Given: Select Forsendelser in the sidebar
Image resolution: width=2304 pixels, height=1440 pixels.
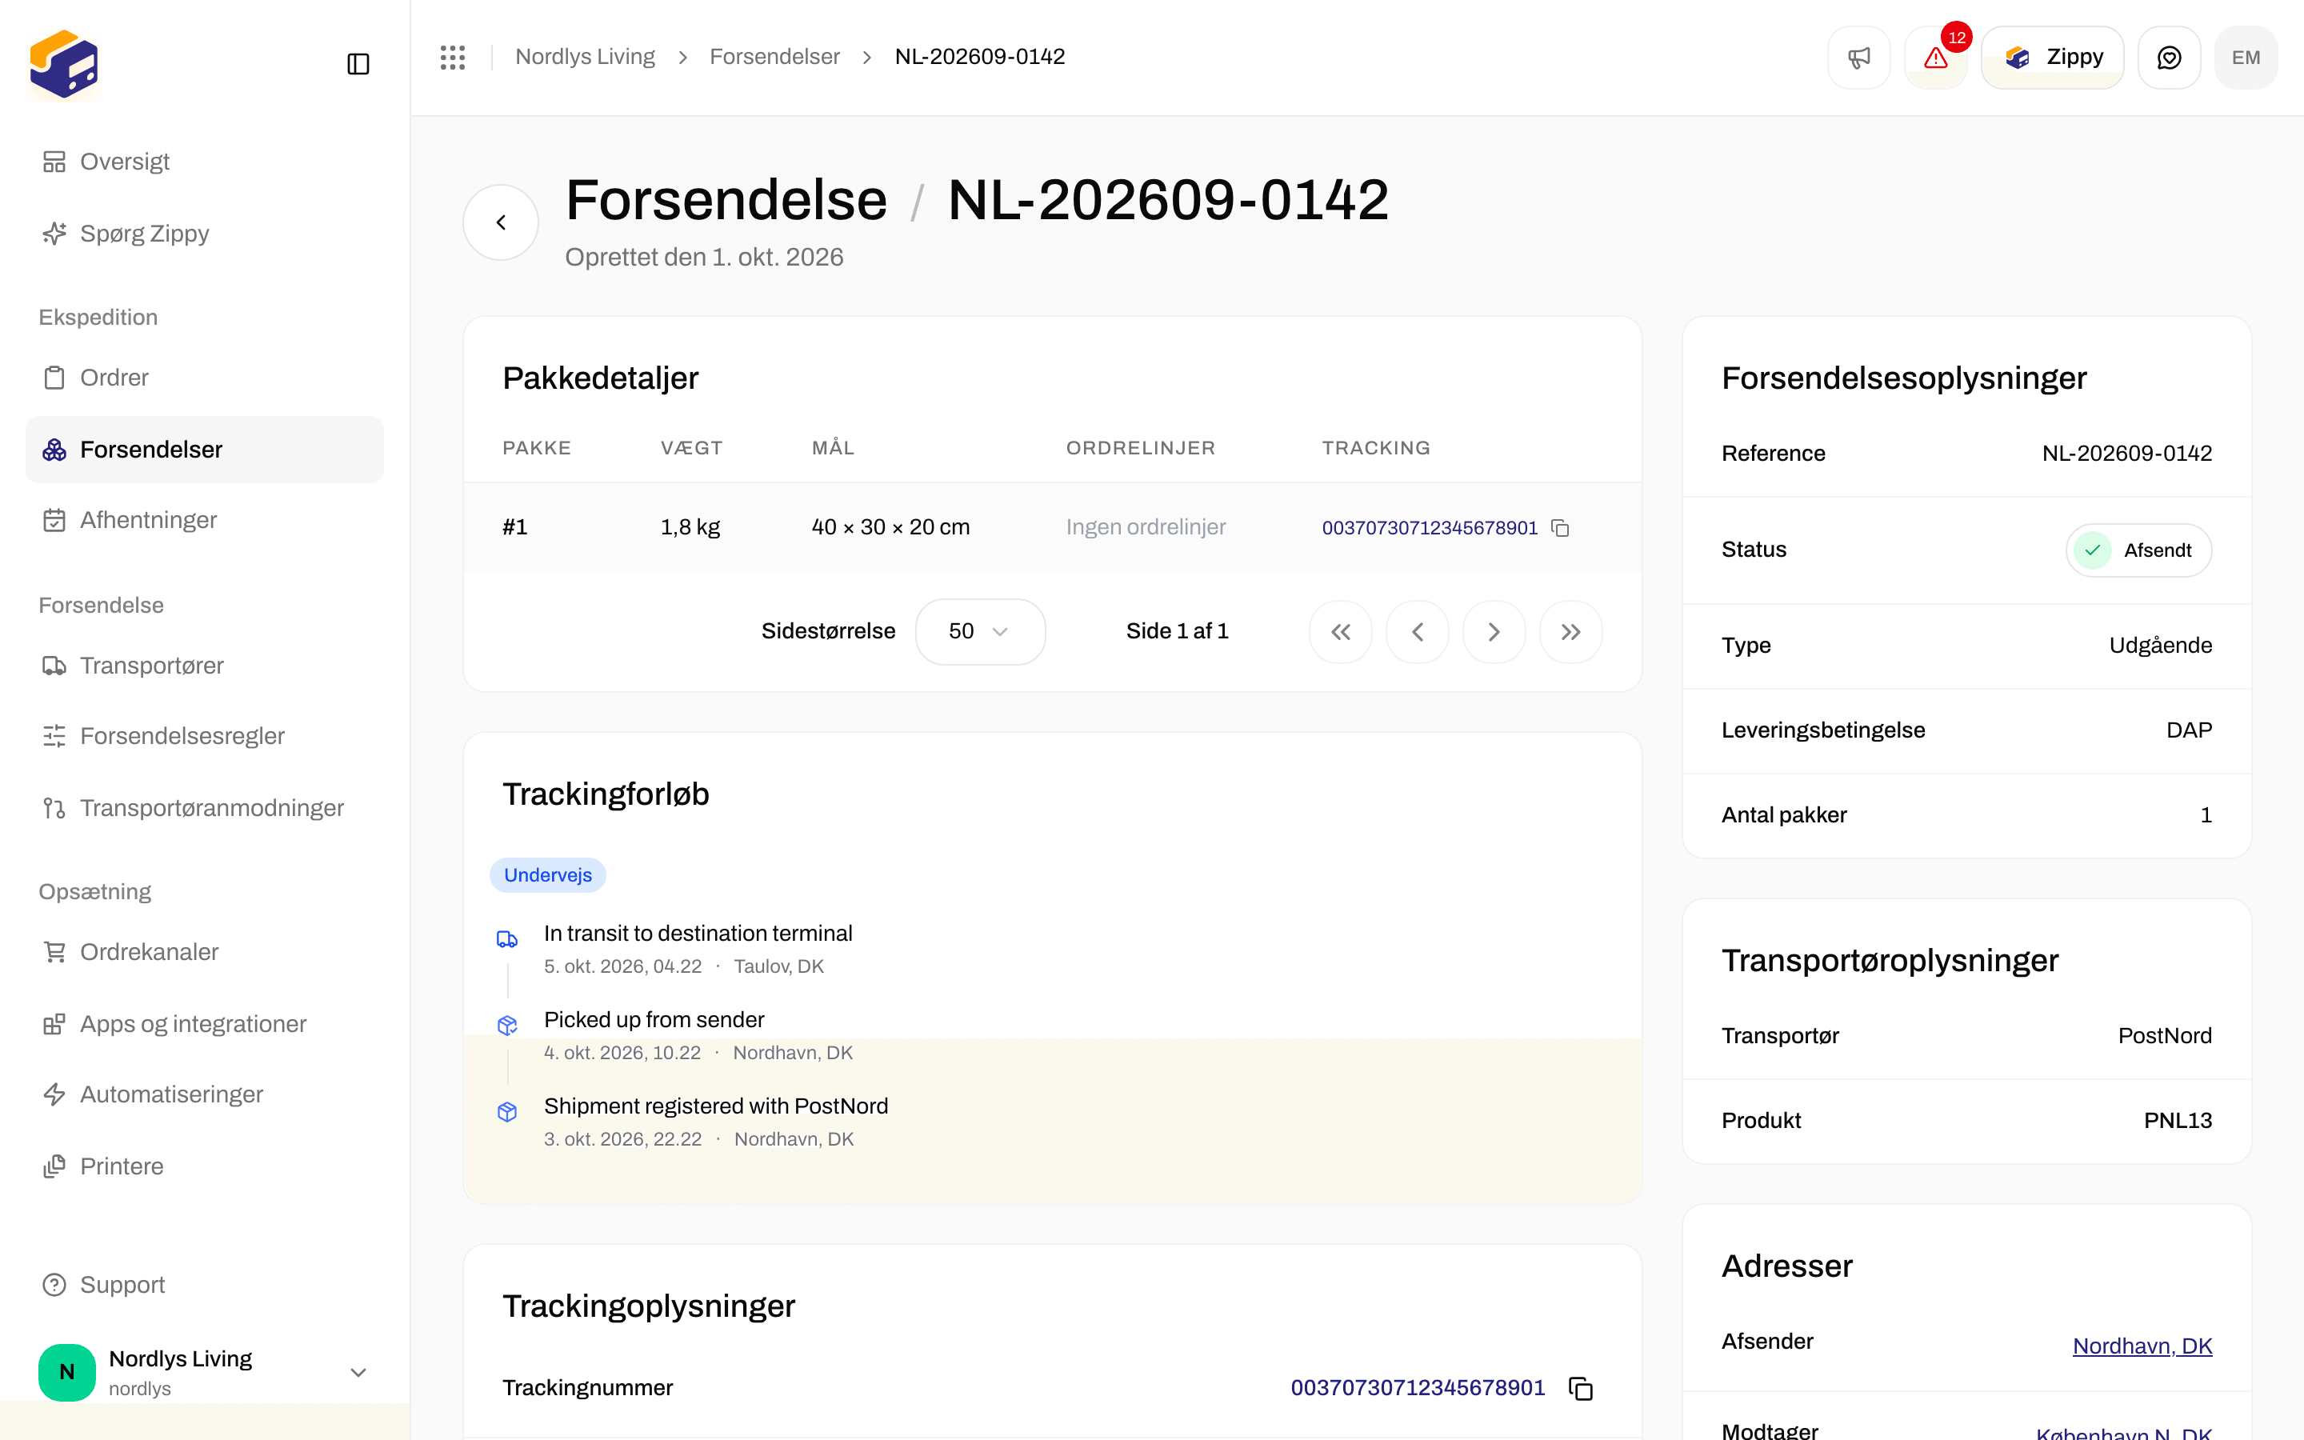Looking at the screenshot, I should coord(205,450).
